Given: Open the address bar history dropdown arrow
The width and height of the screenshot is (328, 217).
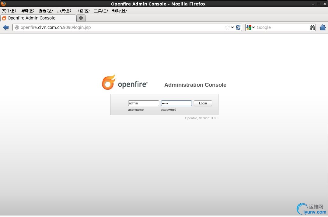Looking at the screenshot, I should pos(232,27).
